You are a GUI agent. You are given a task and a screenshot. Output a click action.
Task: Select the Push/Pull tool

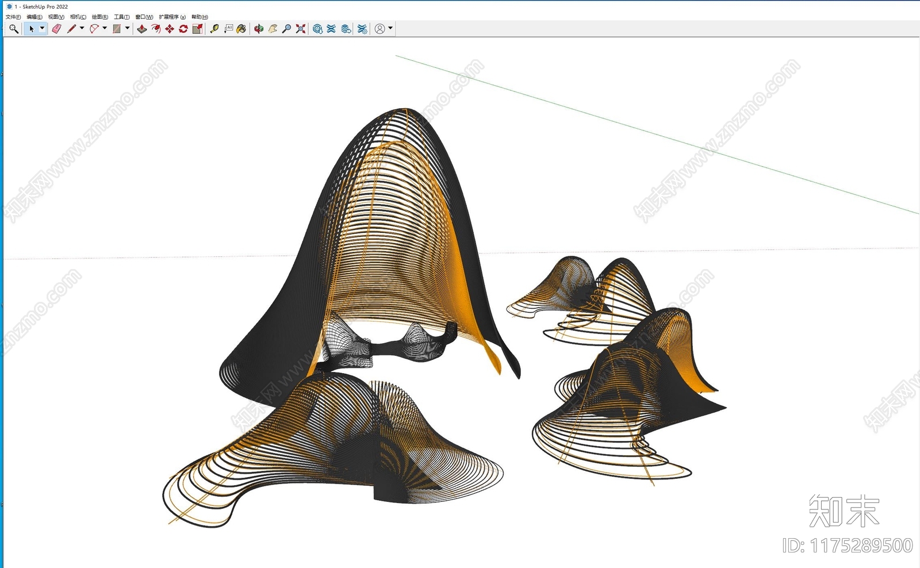coord(142,28)
